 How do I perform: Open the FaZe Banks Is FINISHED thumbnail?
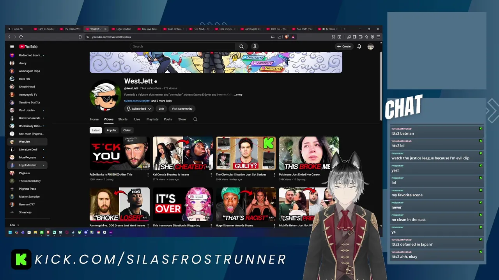tap(120, 153)
